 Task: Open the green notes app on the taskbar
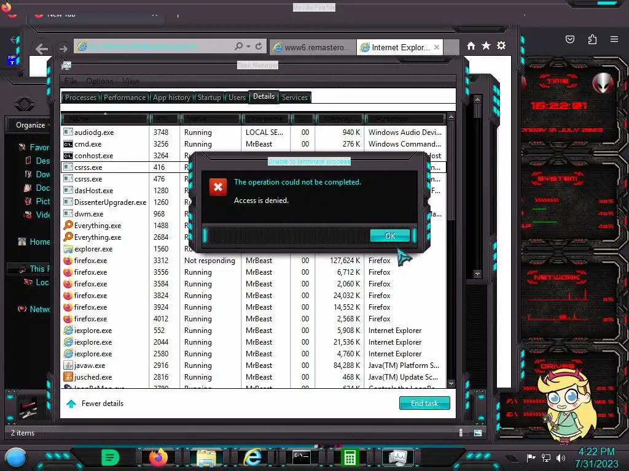pos(111,458)
